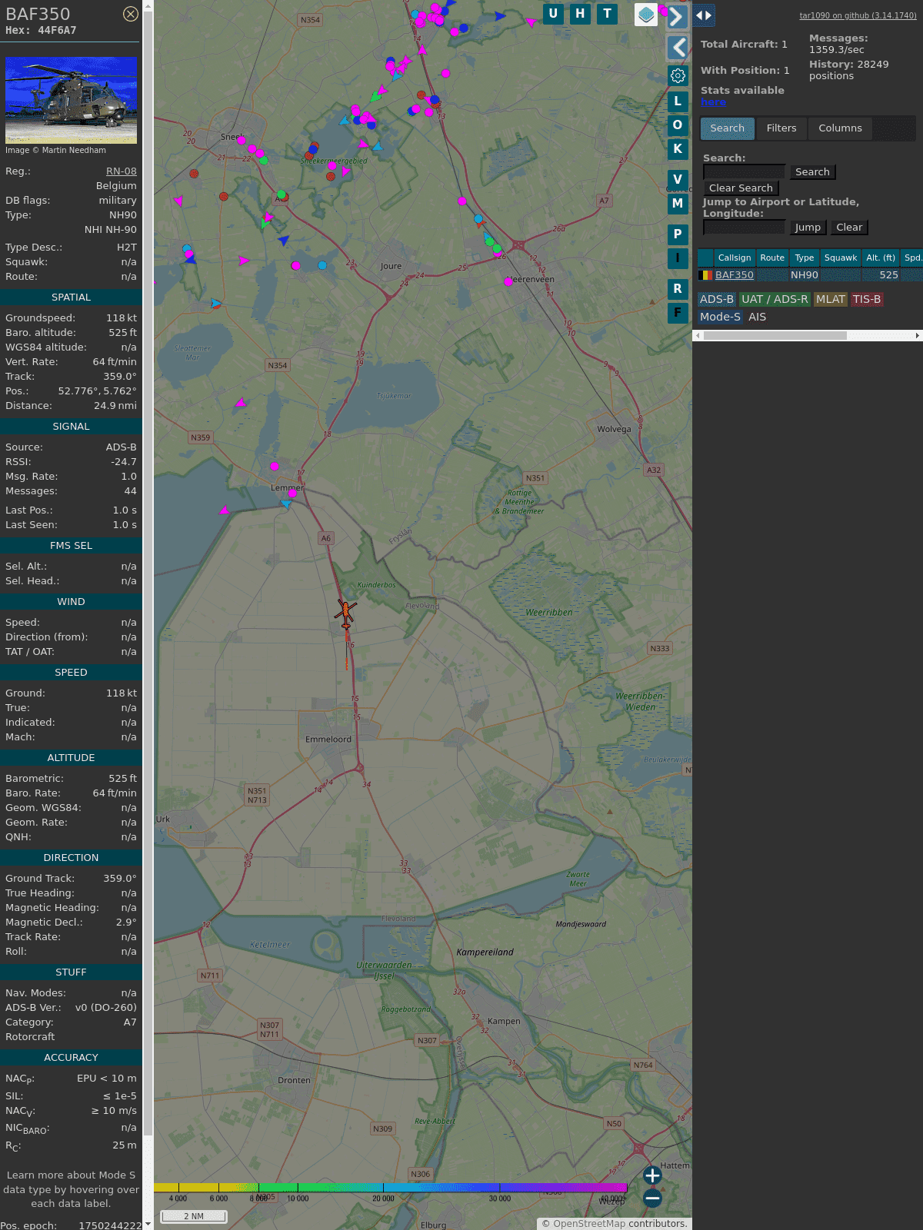Screen dimensions: 923x1230
Task: Toggle the R map button
Action: tap(678, 289)
